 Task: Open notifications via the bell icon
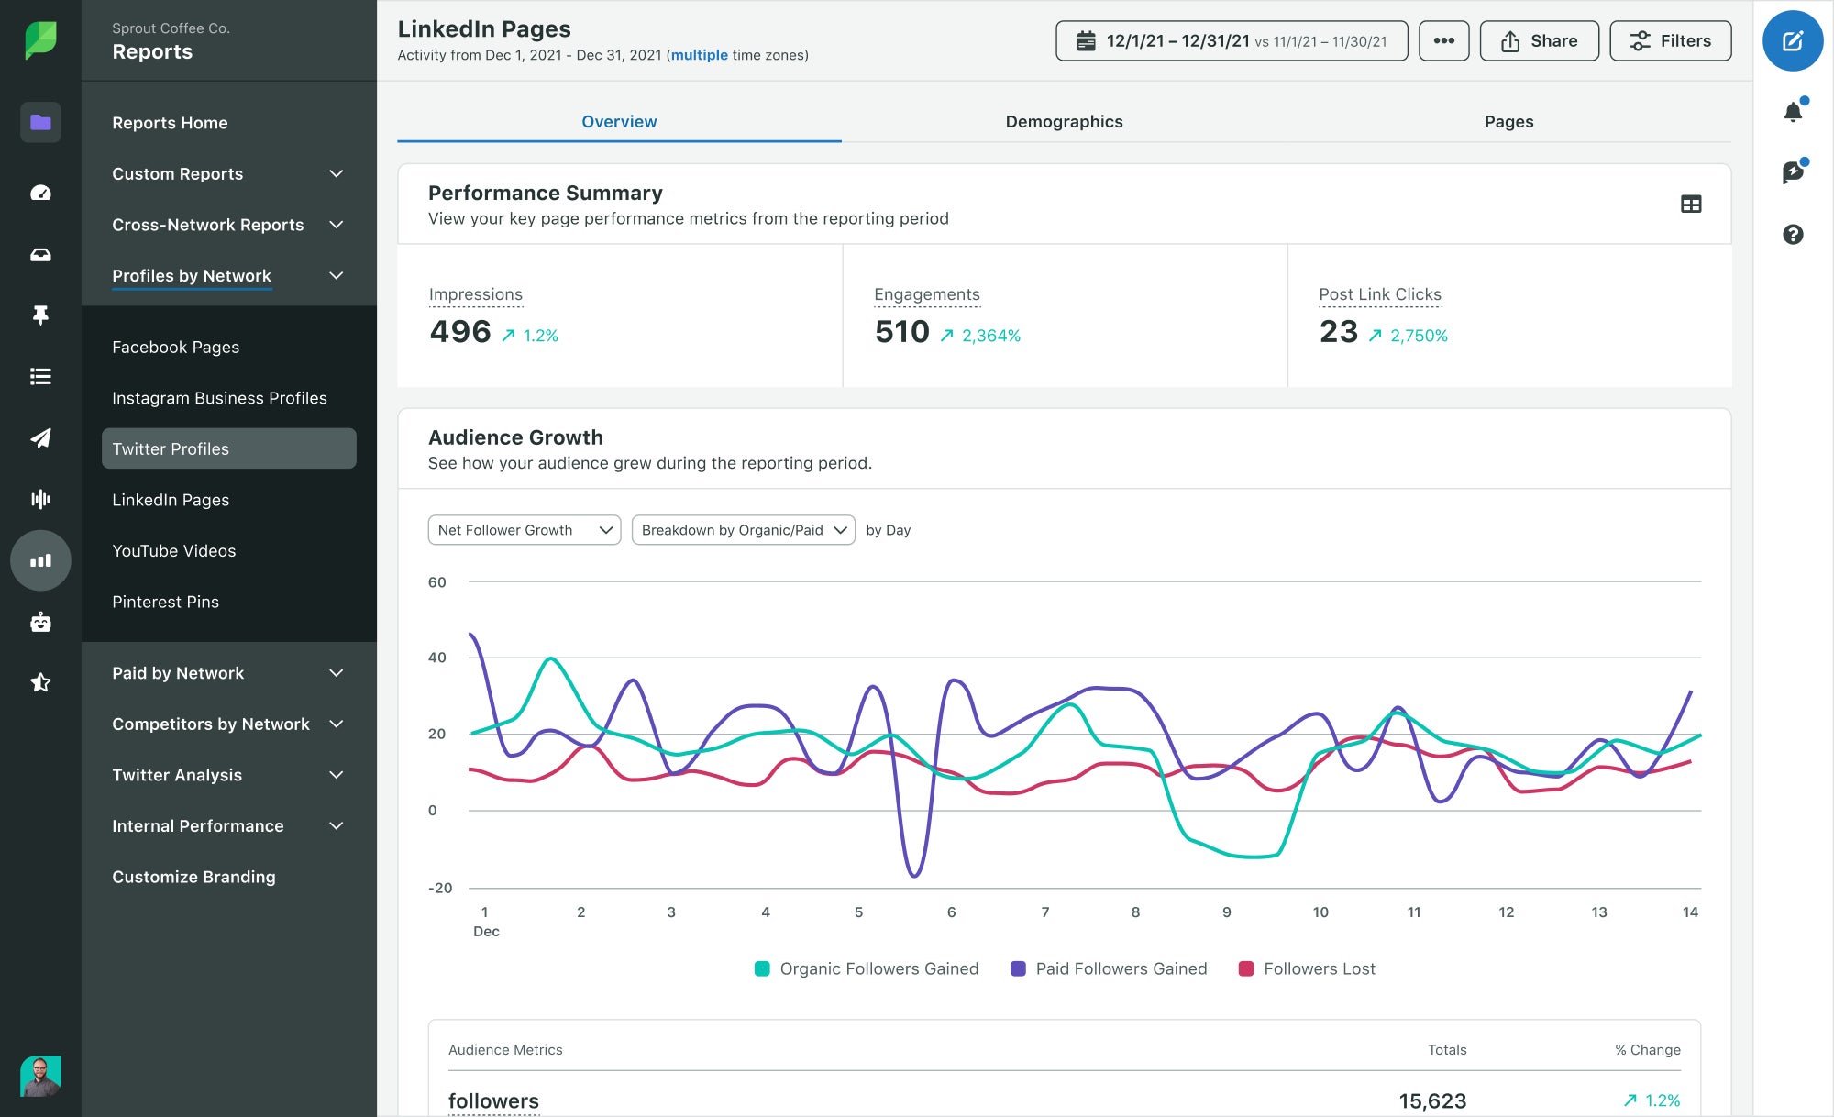pos(1793,110)
